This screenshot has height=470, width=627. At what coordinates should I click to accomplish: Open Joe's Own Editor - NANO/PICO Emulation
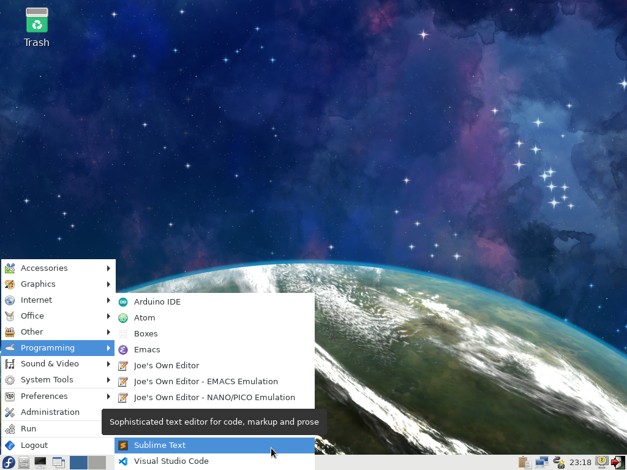[215, 398]
